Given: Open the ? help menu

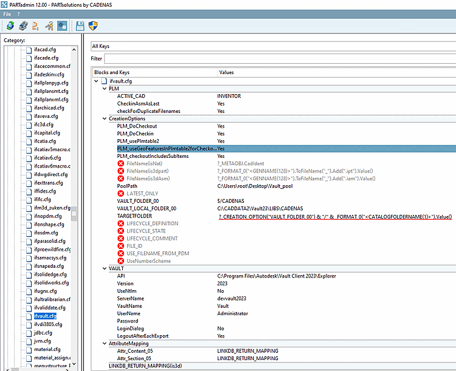Looking at the screenshot, I should tap(18, 13).
